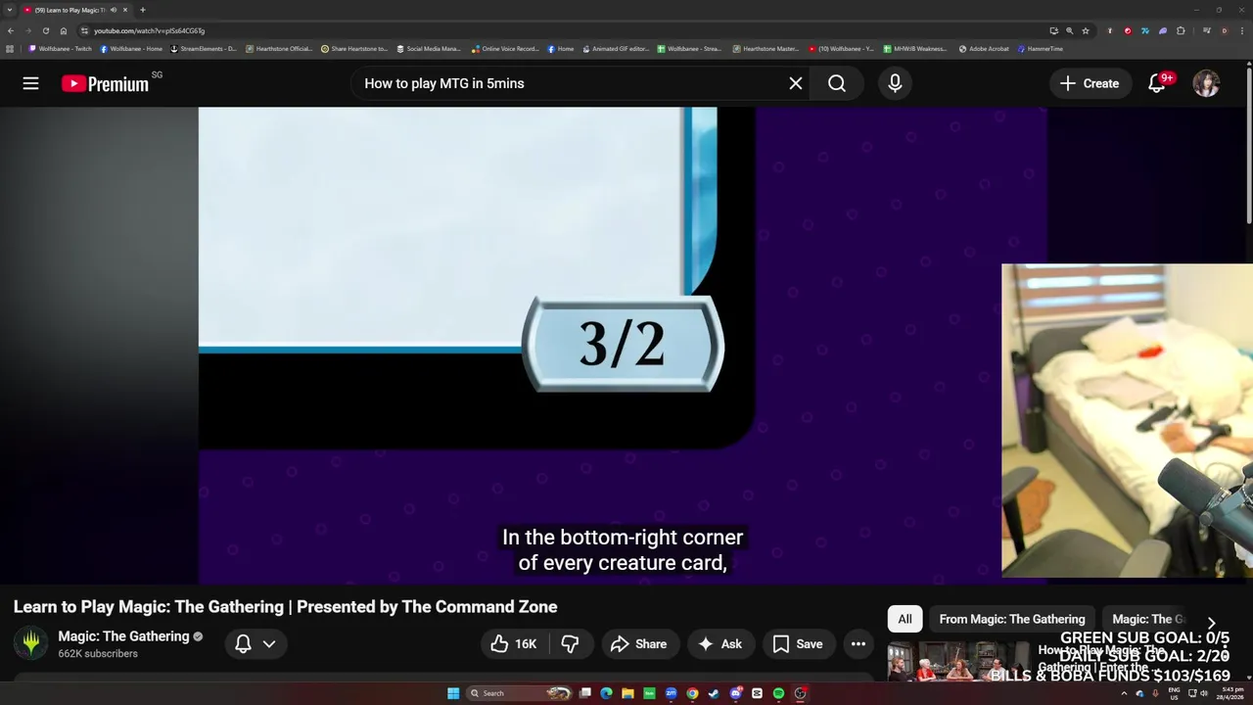Open Discord from taskbar

click(x=736, y=693)
